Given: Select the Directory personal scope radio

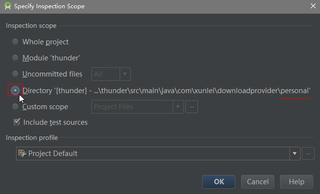Looking at the screenshot, I should [15, 90].
